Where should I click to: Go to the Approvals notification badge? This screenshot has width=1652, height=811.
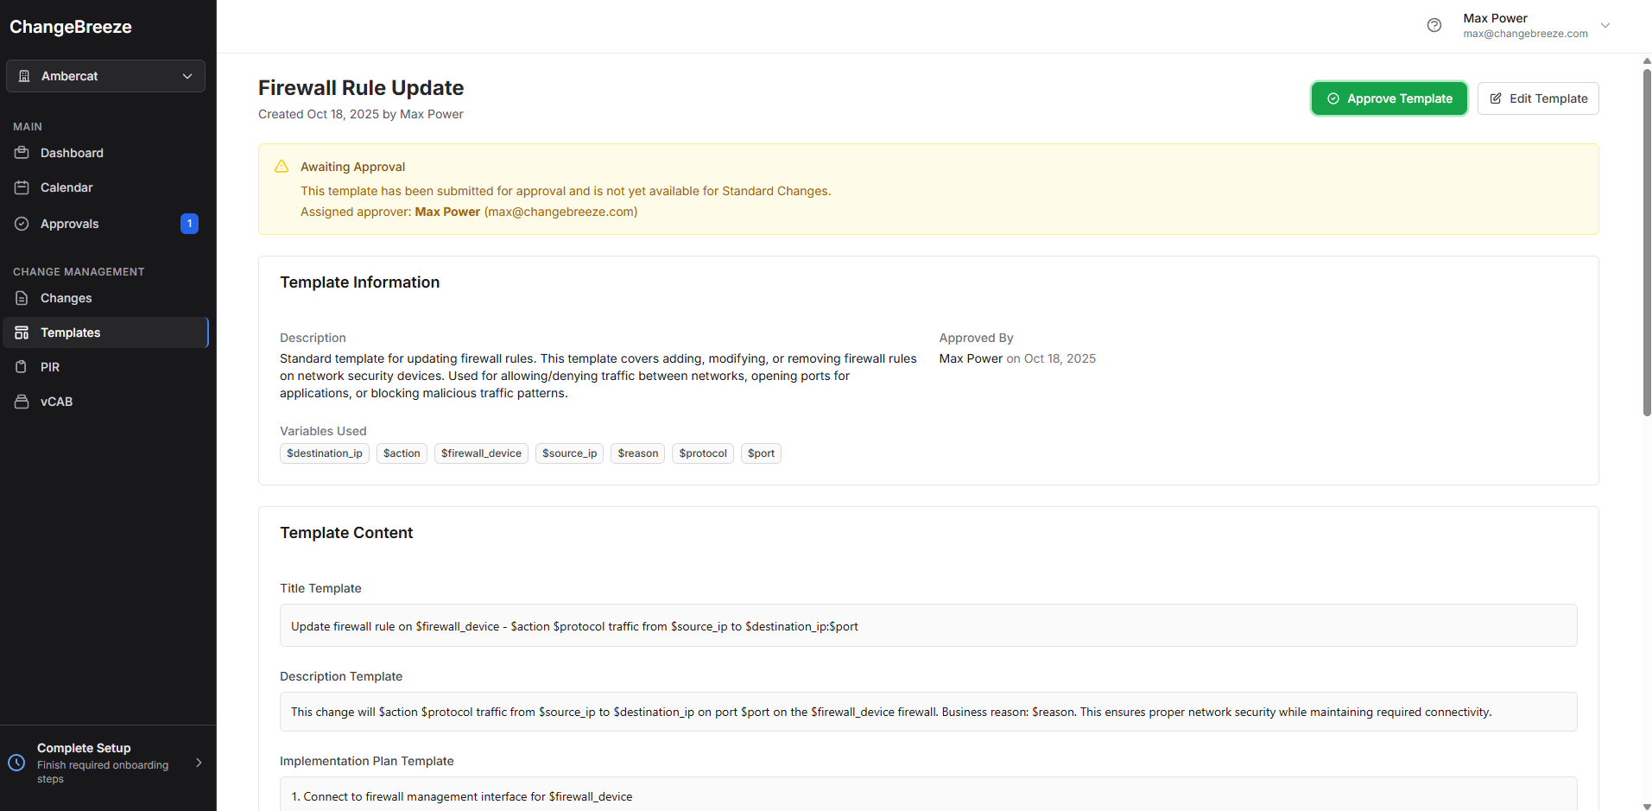click(189, 224)
